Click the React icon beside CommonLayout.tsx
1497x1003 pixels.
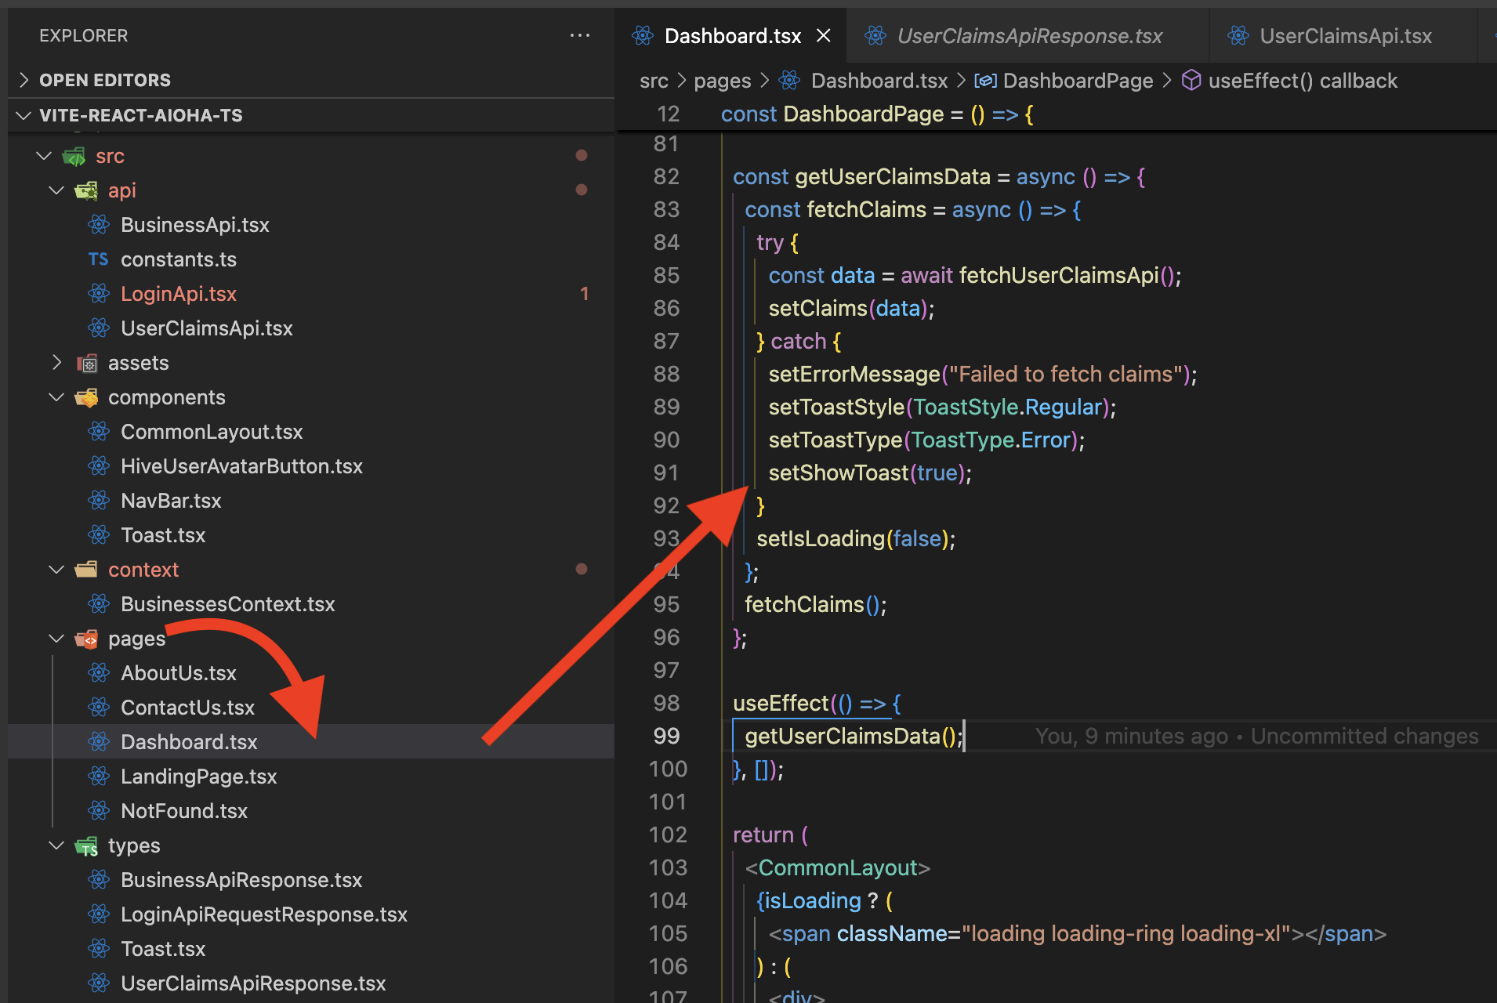coord(99,432)
